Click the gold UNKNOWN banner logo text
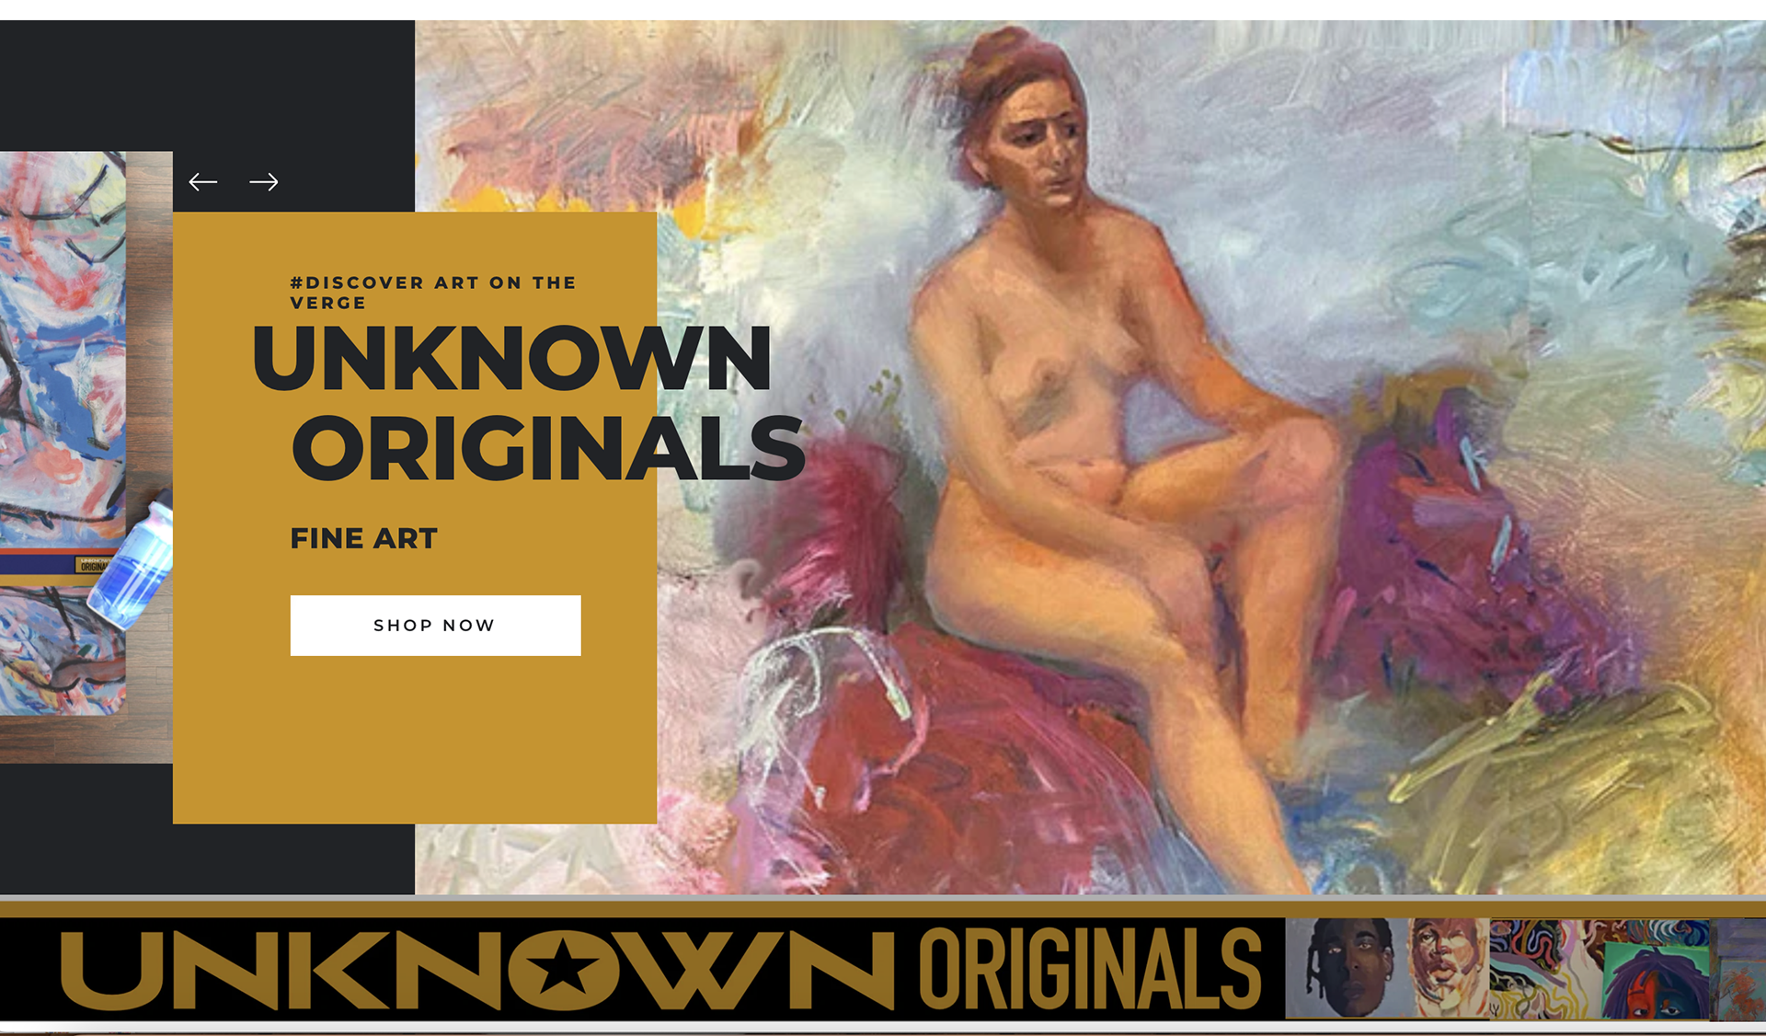The width and height of the screenshot is (1766, 1036). tap(476, 970)
